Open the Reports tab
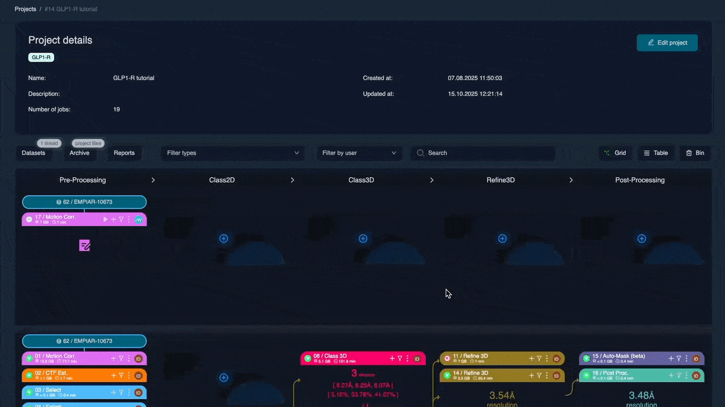Image resolution: width=725 pixels, height=407 pixels. point(124,153)
